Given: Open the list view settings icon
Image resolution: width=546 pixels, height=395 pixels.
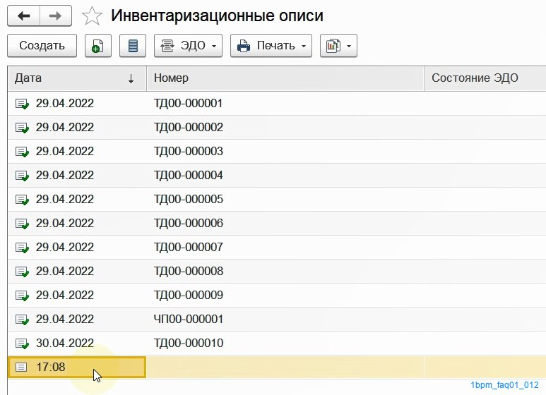Looking at the screenshot, I should coord(133,46).
